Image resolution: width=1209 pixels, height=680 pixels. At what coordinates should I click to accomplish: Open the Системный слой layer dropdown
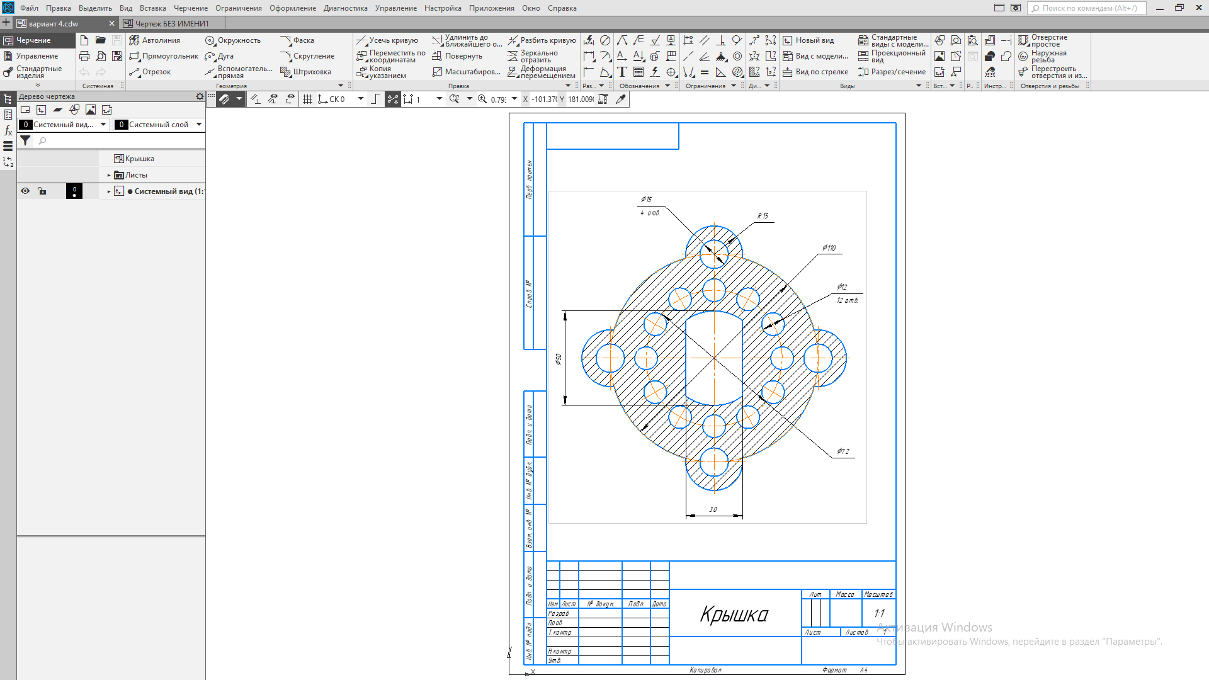coord(199,125)
